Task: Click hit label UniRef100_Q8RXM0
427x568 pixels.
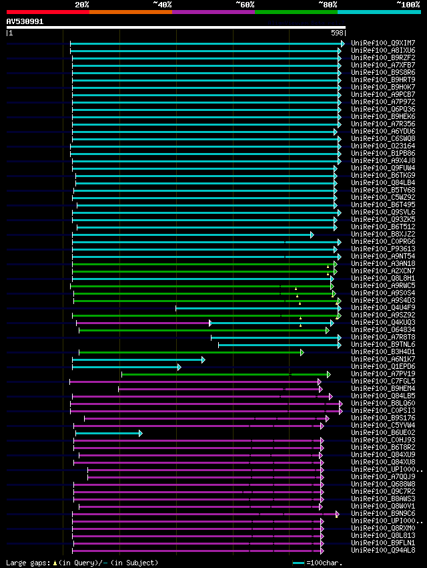Action: tap(383, 528)
